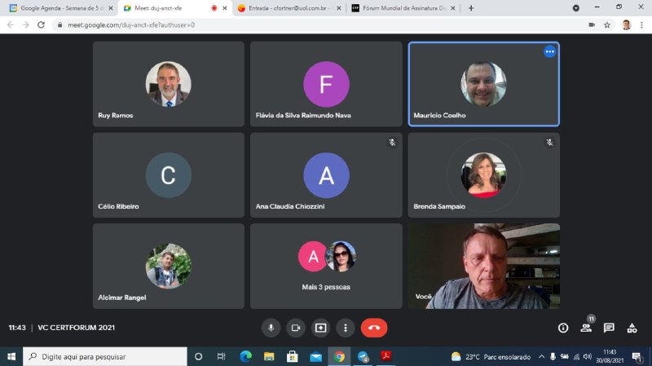Screen dimensions: 652x366
Task: Open the Chrome profile avatar
Action: click(x=626, y=25)
